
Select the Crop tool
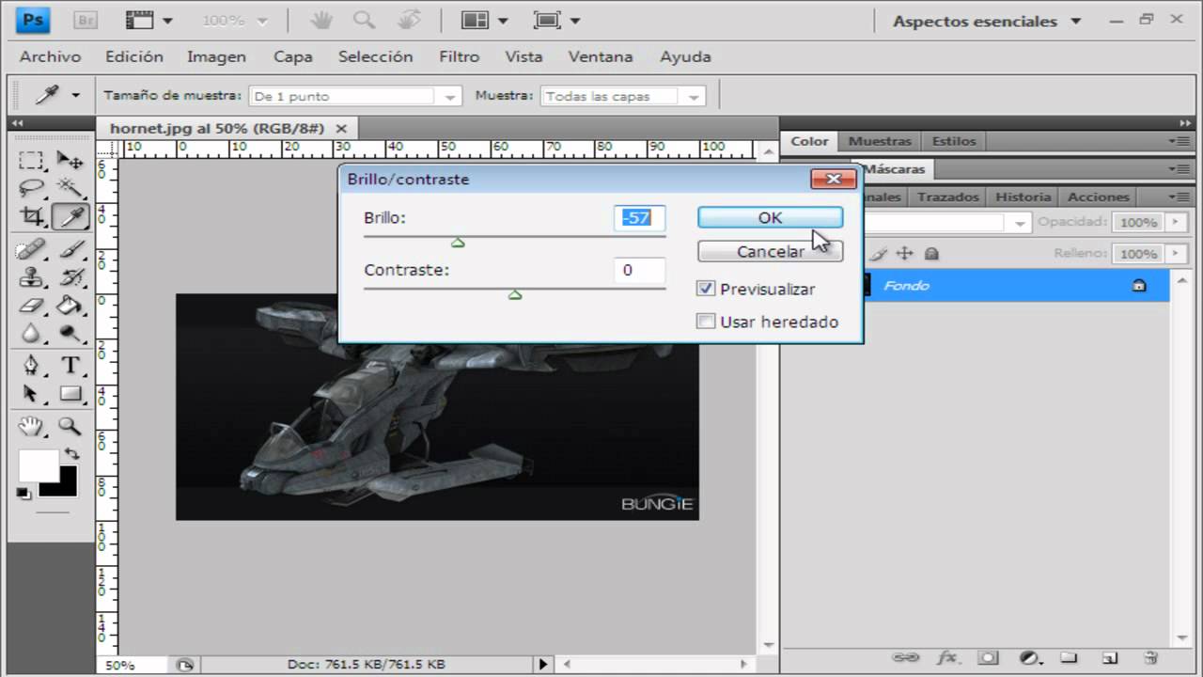point(31,216)
